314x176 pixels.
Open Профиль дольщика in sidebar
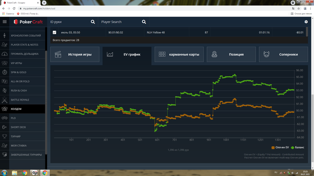coord(22,54)
